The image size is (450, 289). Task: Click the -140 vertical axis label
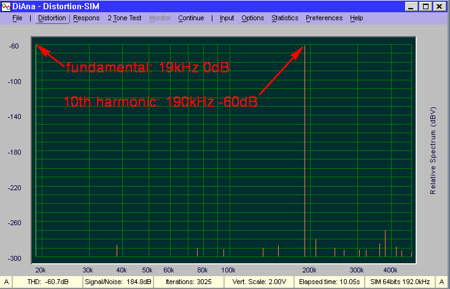pyautogui.click(x=14, y=117)
